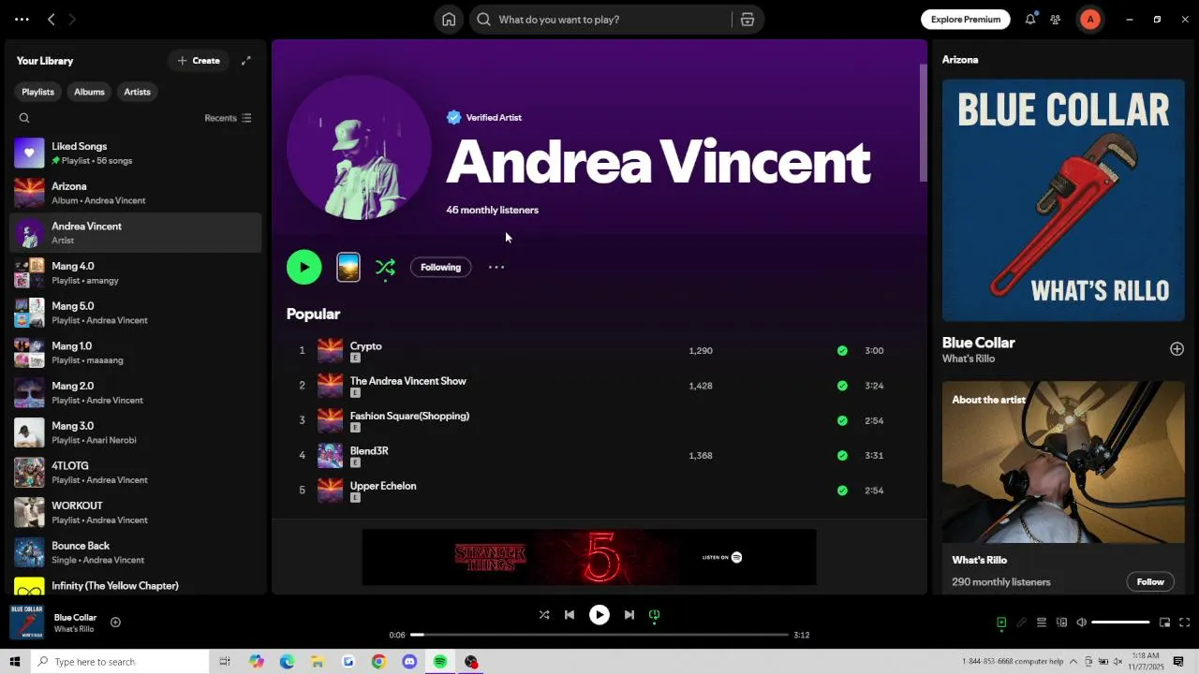Open the Create menu in Your Library
Image resolution: width=1199 pixels, height=674 pixels.
(199, 61)
